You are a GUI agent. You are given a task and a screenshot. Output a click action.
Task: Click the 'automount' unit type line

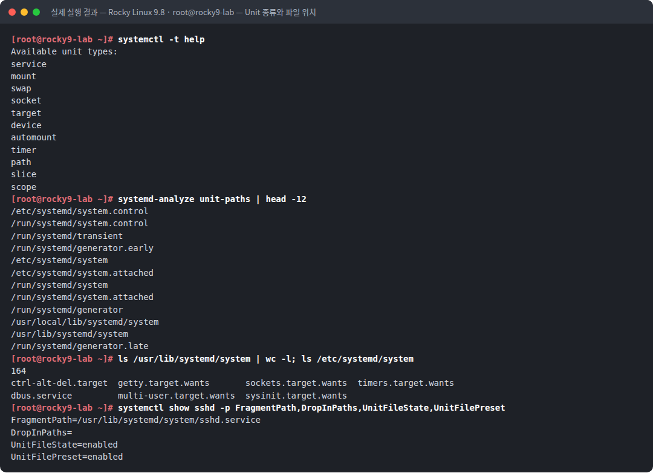tap(34, 137)
